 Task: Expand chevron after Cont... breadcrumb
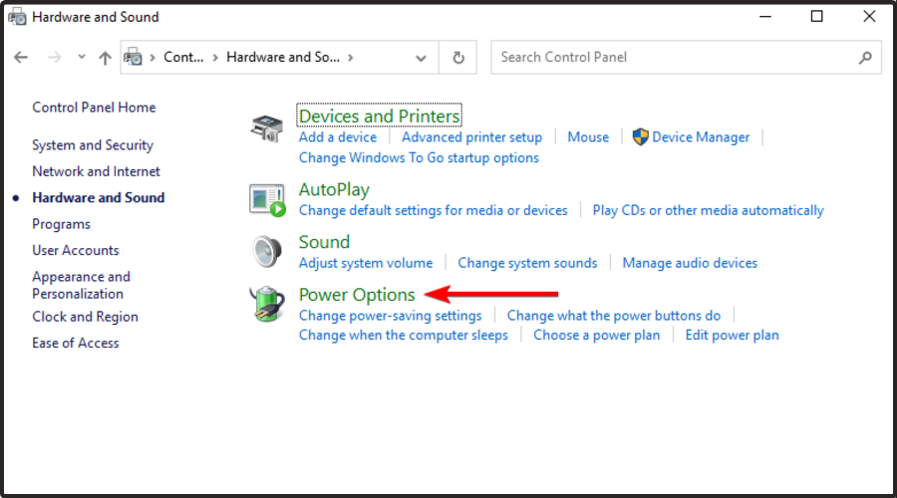click(215, 57)
